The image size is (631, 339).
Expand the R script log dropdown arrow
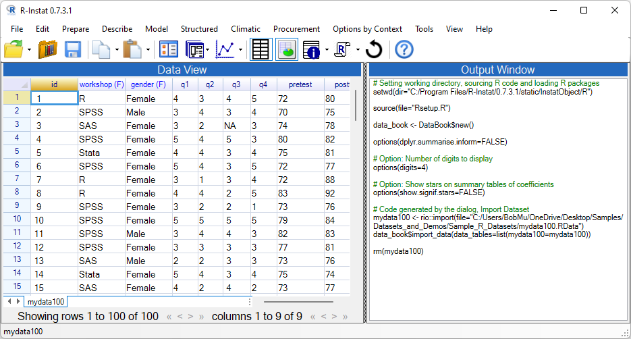coord(358,50)
